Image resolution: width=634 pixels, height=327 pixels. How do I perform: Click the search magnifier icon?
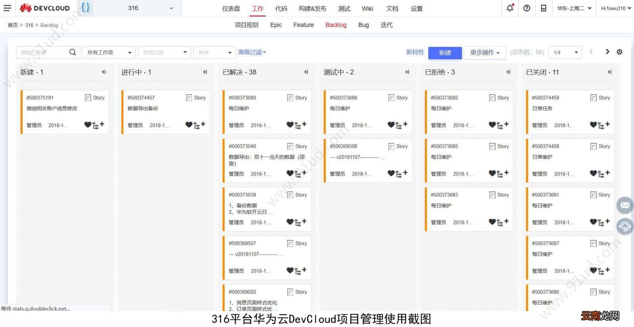click(x=73, y=52)
